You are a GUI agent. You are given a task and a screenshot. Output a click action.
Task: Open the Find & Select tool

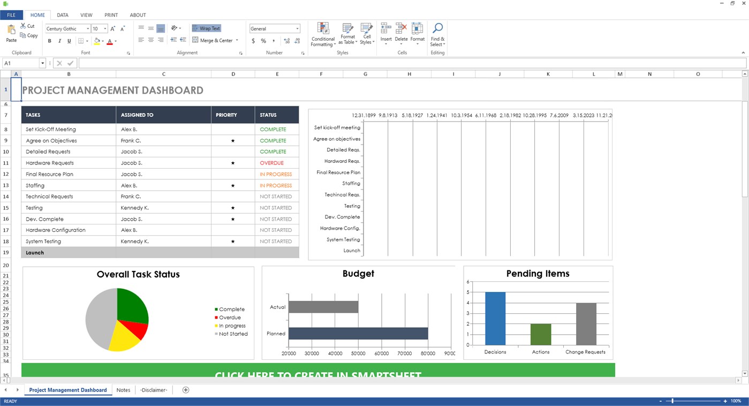(x=437, y=34)
